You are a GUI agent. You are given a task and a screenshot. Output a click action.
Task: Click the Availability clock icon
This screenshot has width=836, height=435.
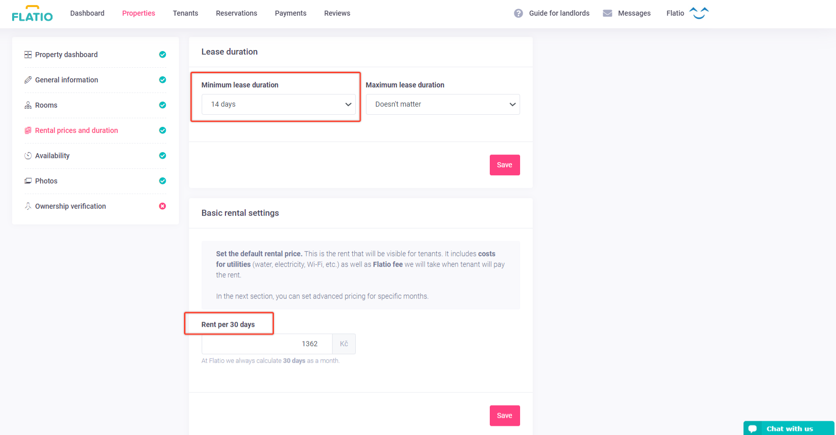coord(28,156)
